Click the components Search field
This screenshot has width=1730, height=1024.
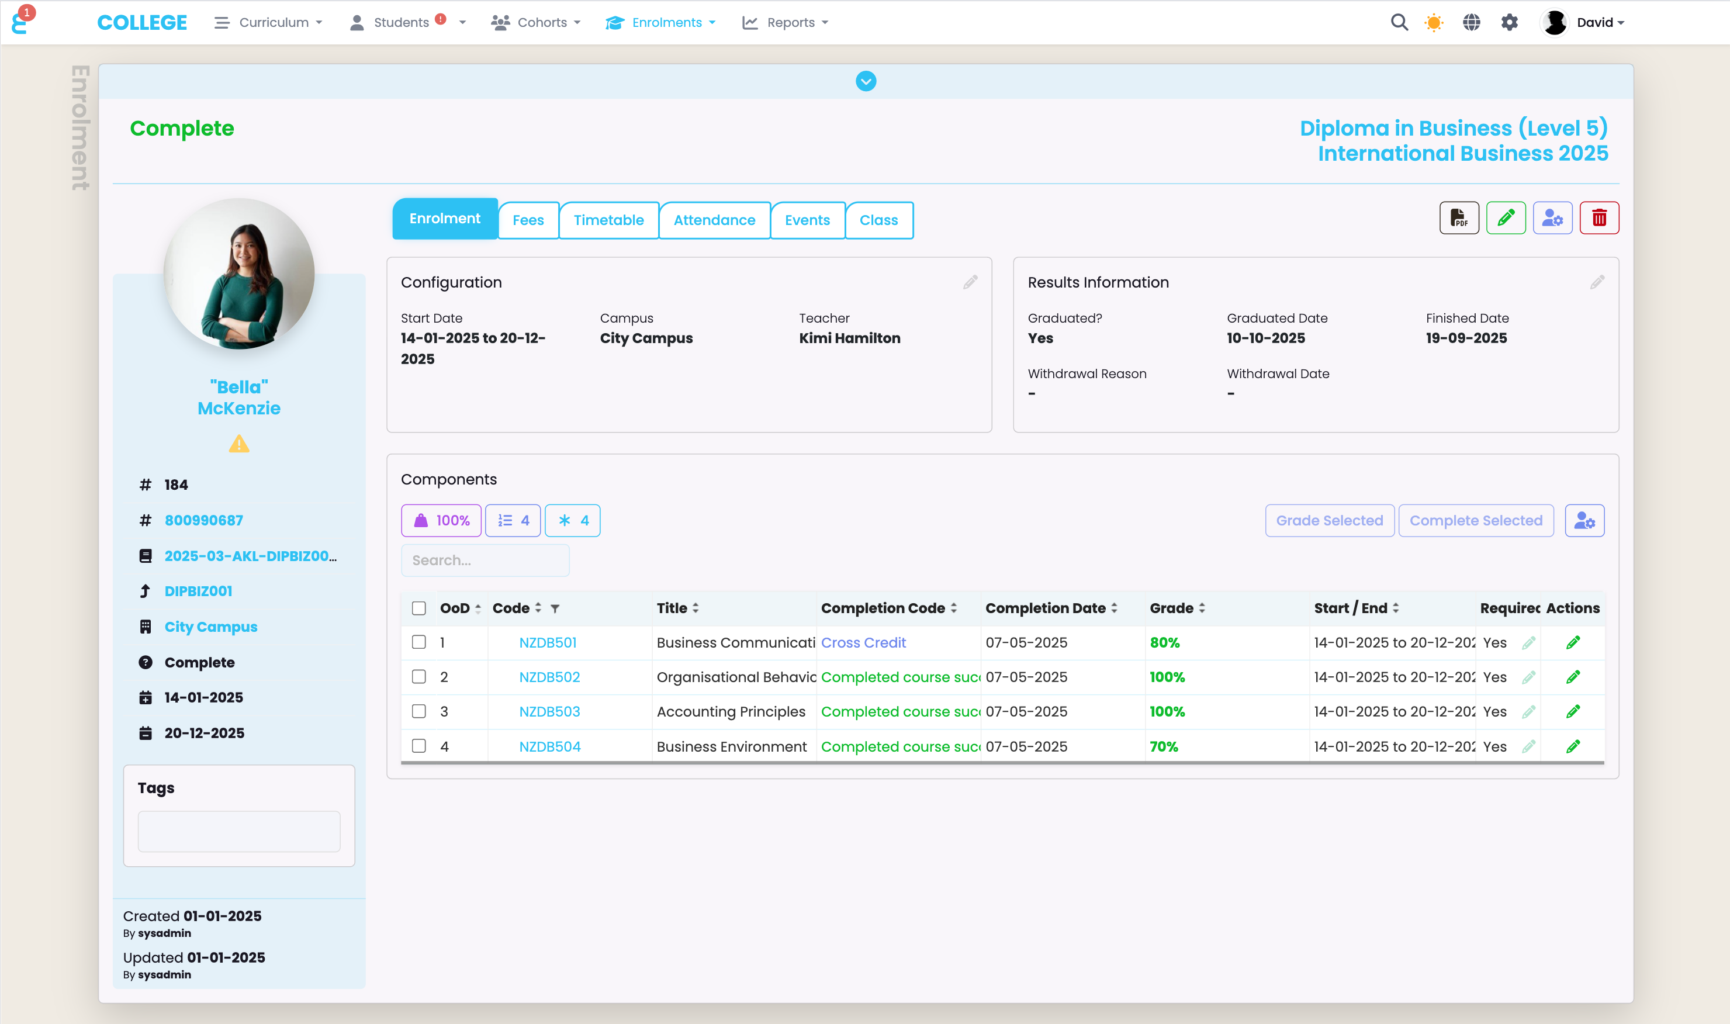[485, 561]
